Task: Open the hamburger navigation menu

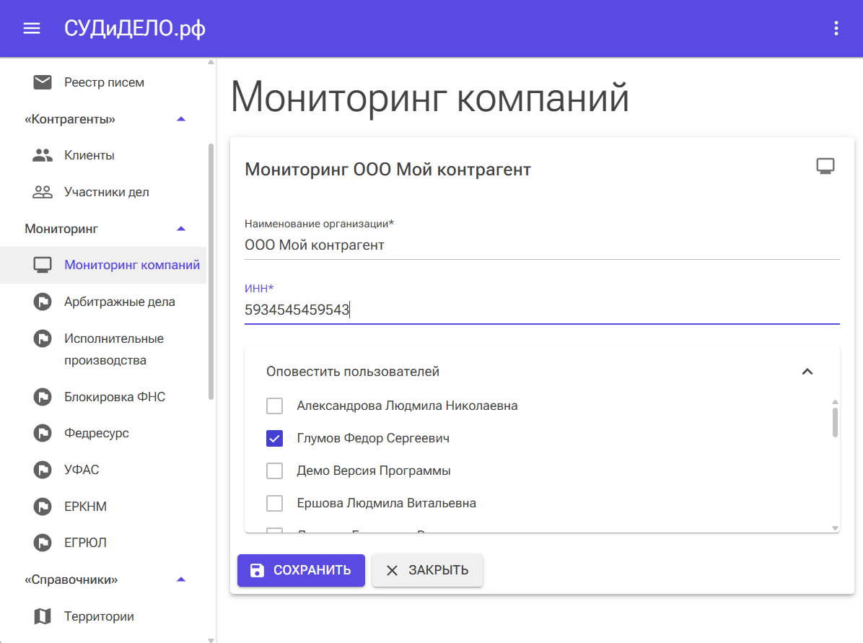Action: (32, 28)
